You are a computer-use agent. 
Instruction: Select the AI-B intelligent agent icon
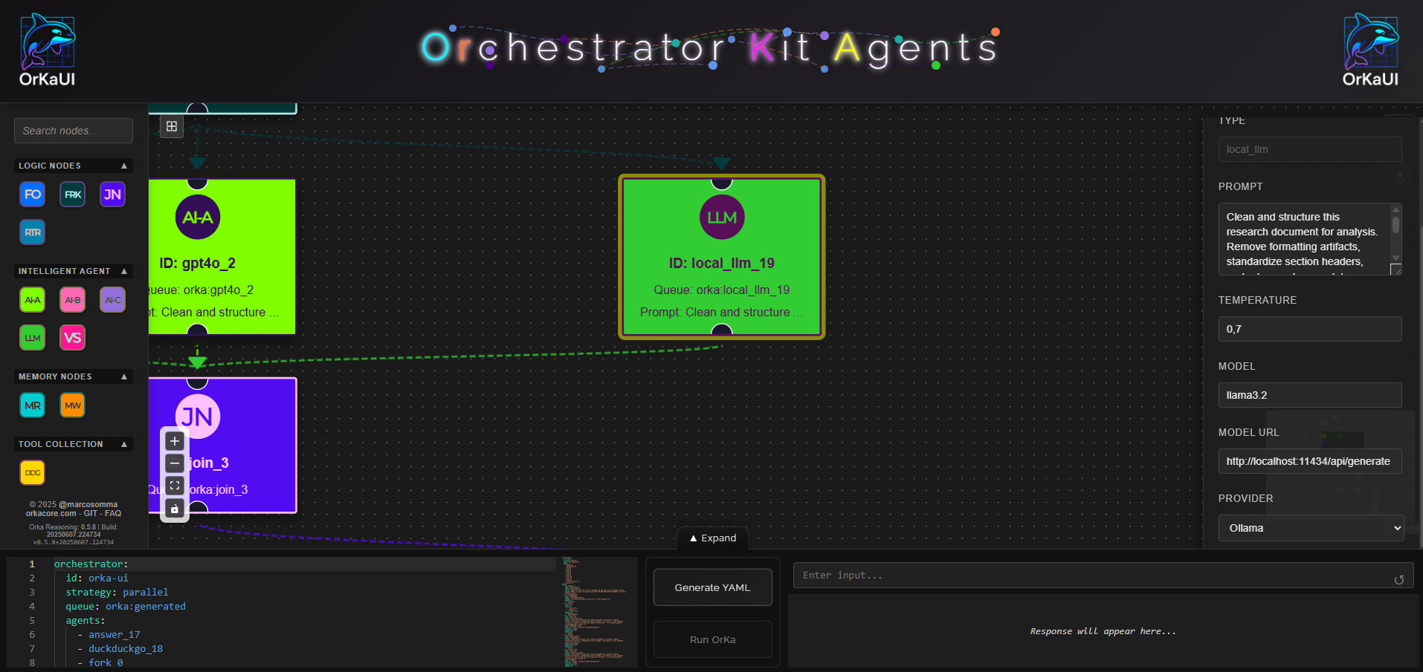(x=72, y=299)
